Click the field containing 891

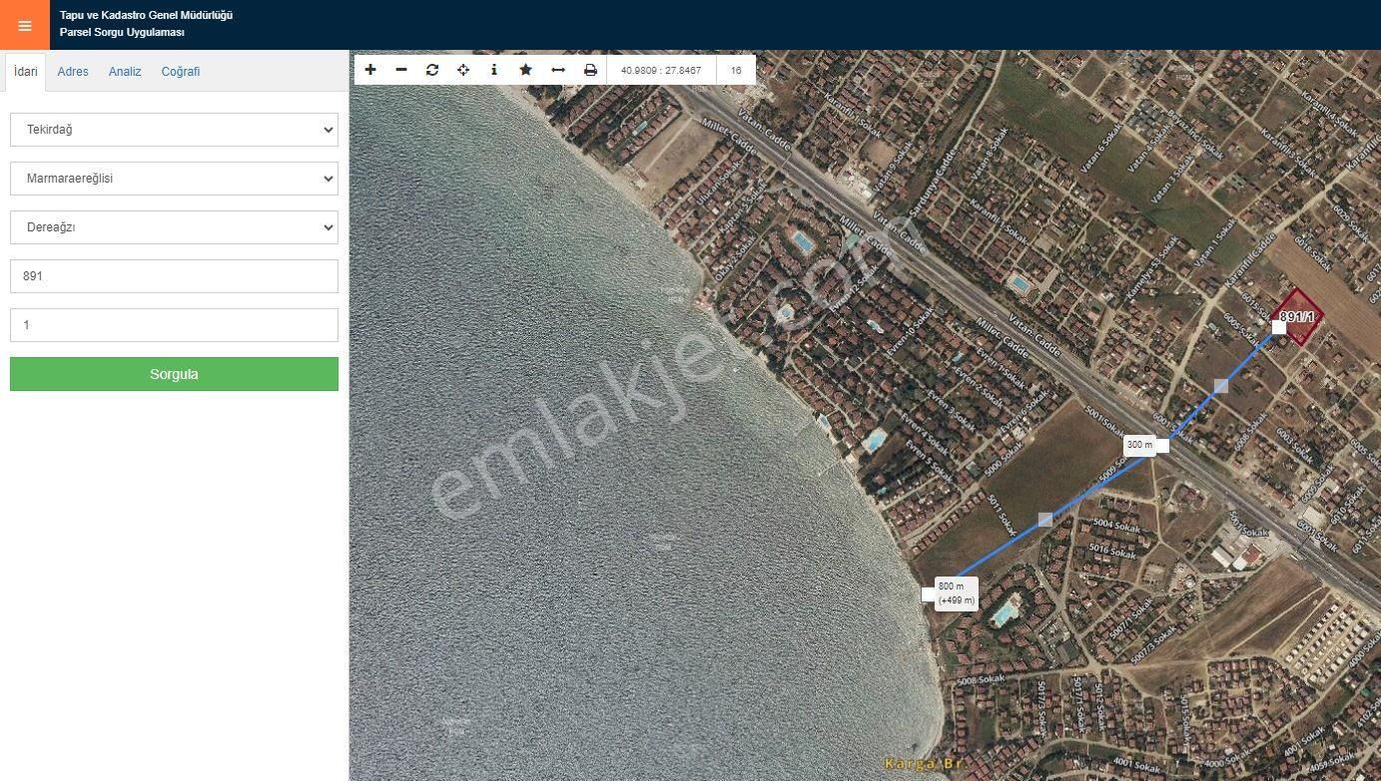pyautogui.click(x=174, y=276)
